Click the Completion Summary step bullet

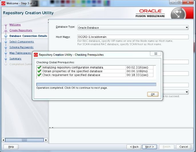click(x=6, y=64)
